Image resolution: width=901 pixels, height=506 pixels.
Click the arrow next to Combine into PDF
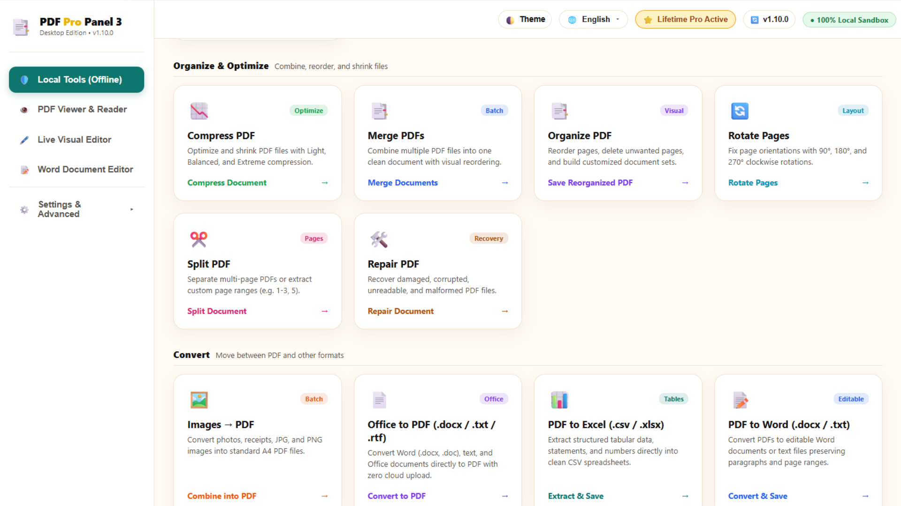pyautogui.click(x=325, y=496)
